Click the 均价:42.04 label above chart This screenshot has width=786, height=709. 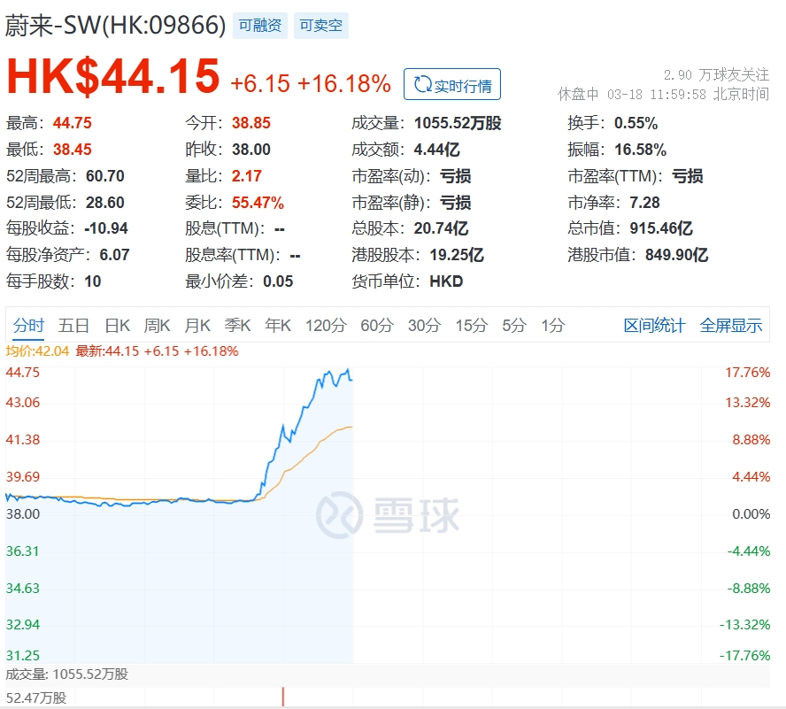[x=37, y=351]
